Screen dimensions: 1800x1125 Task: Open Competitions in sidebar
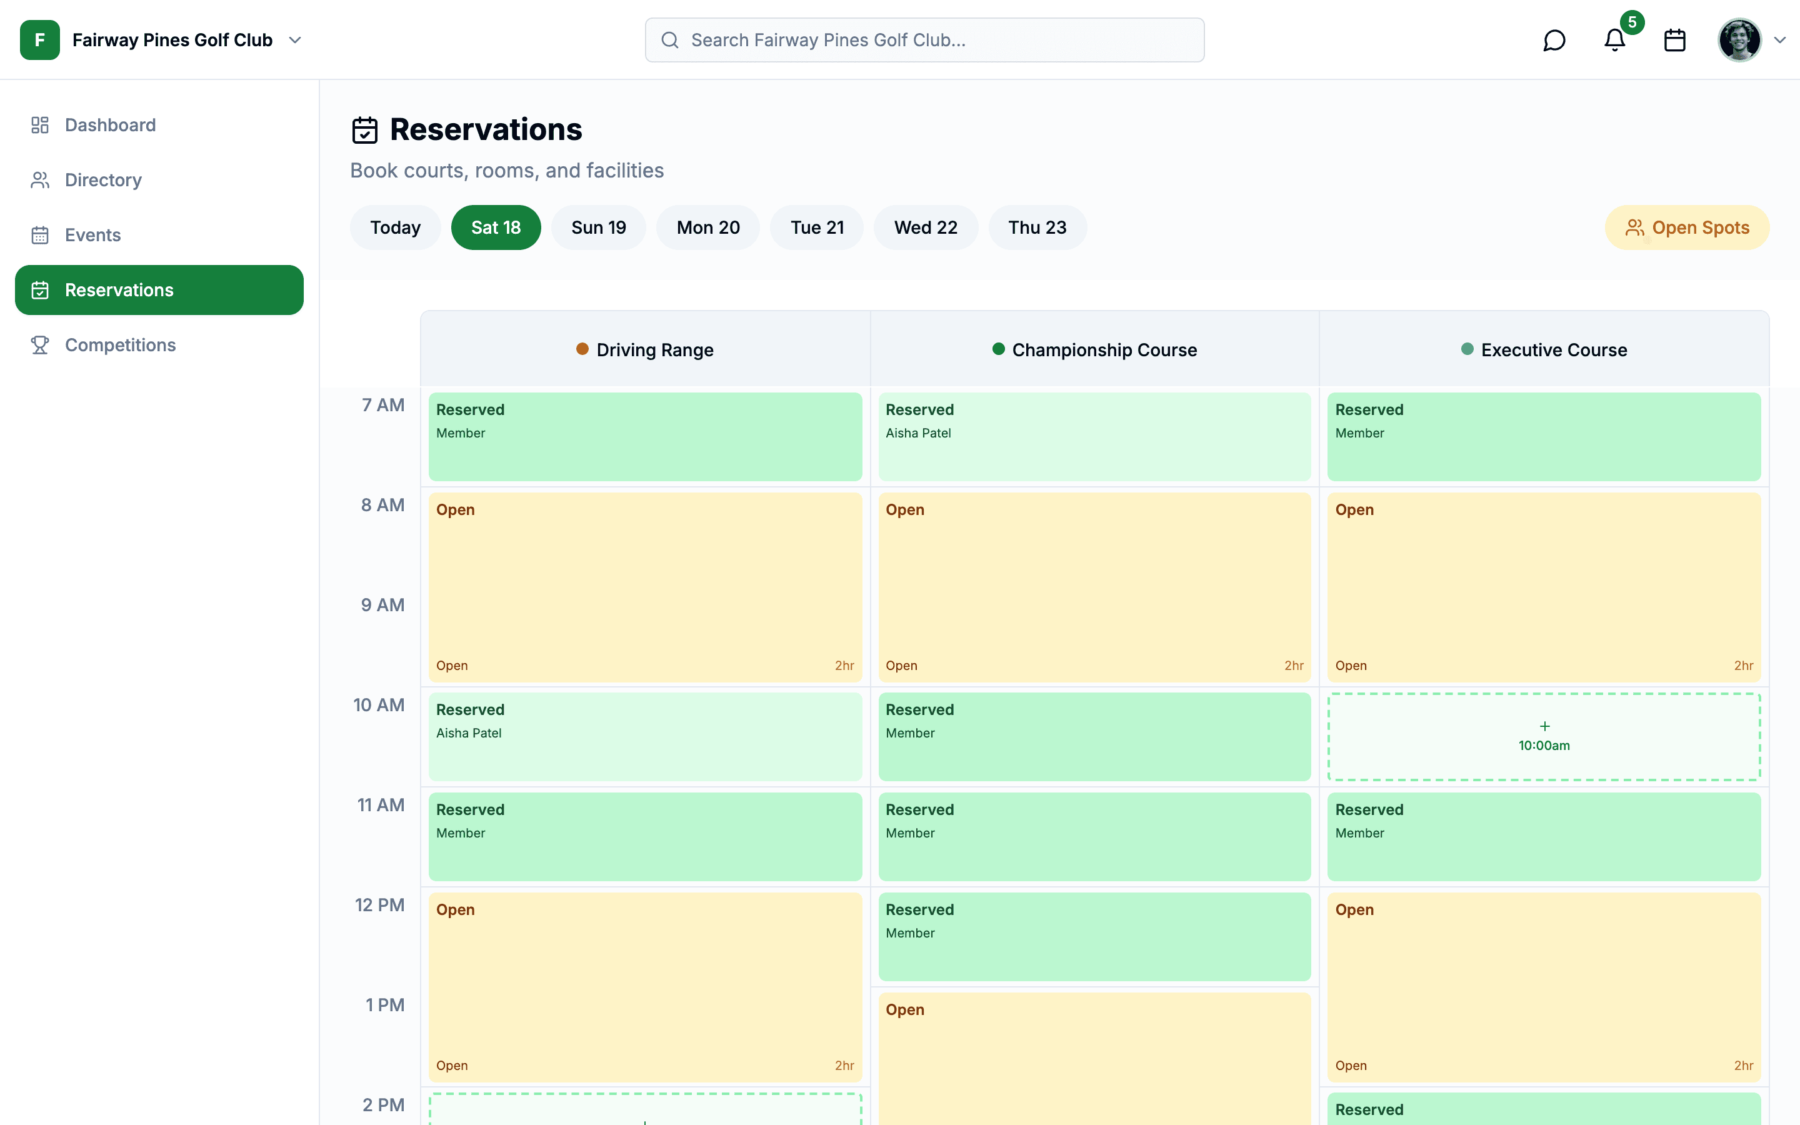159,345
